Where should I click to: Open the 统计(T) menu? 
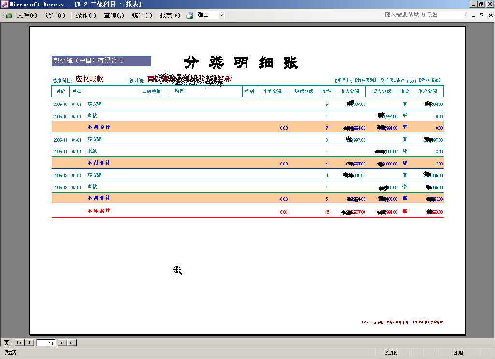142,15
